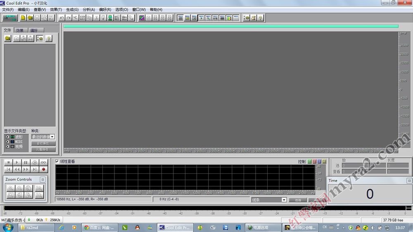Enable looped playback with the infinity button

(43, 163)
